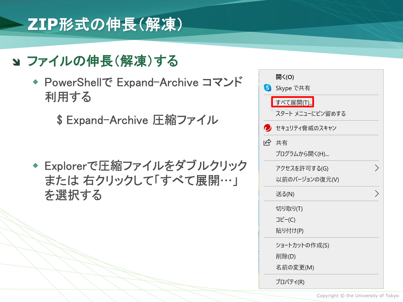The height and width of the screenshot is (302, 403).
Task: Choose Skype で共有 menu entry
Action: pos(293,88)
